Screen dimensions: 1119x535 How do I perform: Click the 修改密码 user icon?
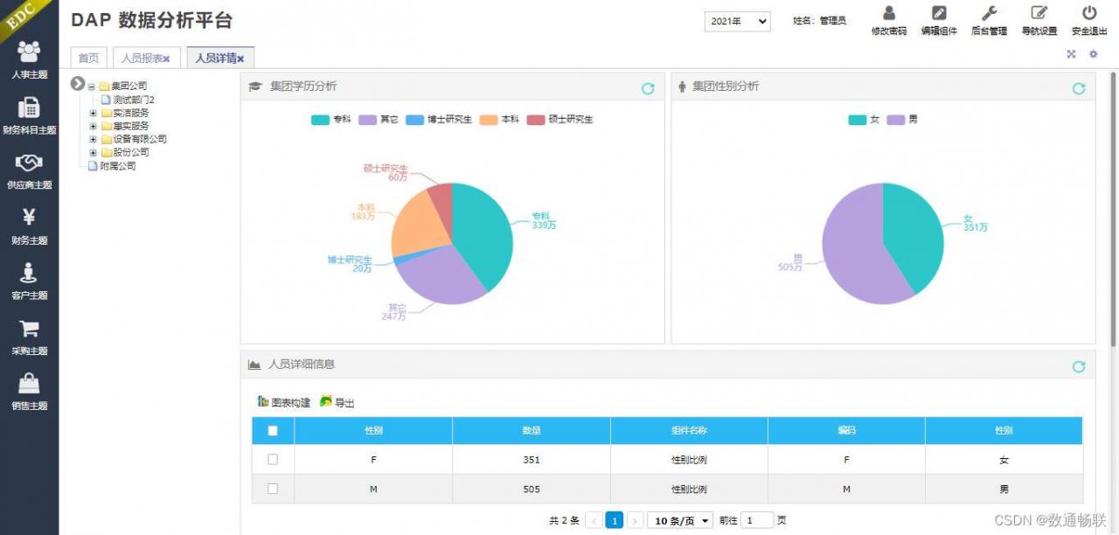[889, 13]
